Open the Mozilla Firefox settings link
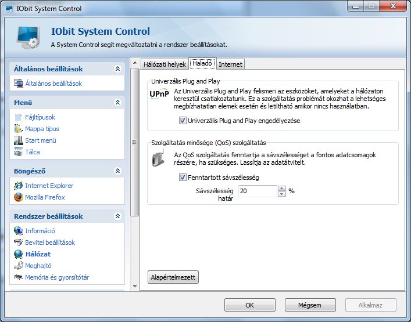Viewport: 411px width, 322px height. tap(45, 197)
